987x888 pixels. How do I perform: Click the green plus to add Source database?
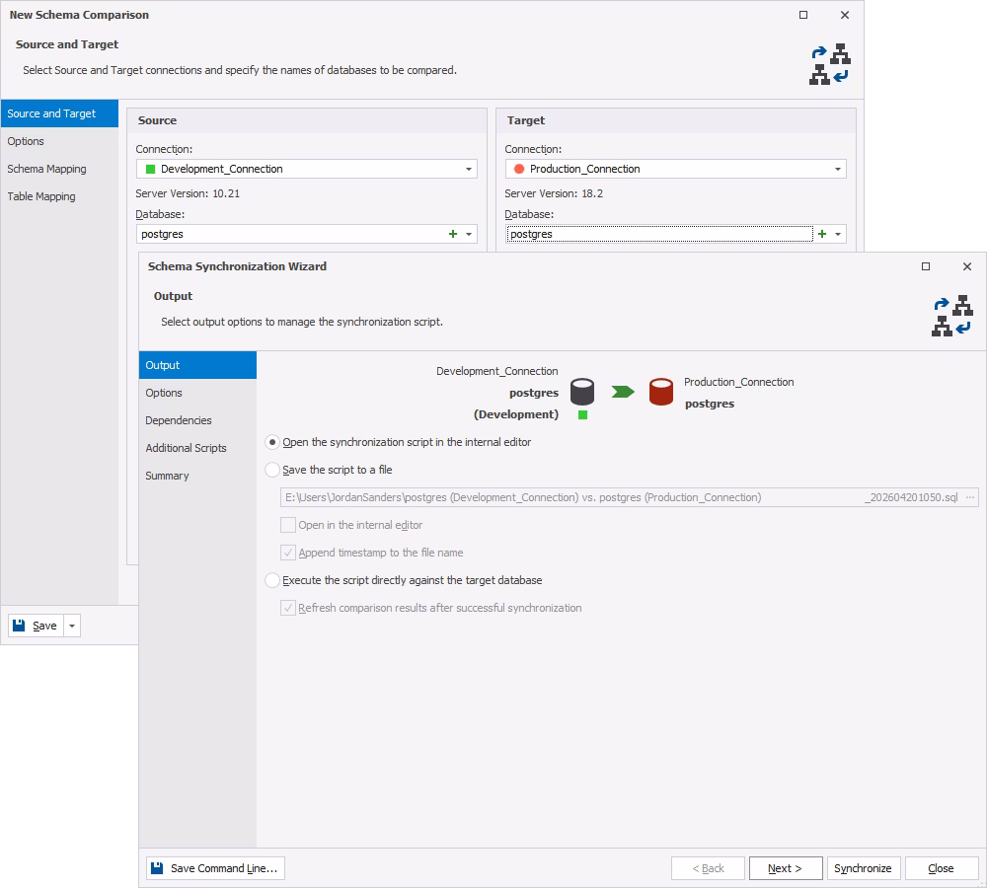[x=453, y=234]
